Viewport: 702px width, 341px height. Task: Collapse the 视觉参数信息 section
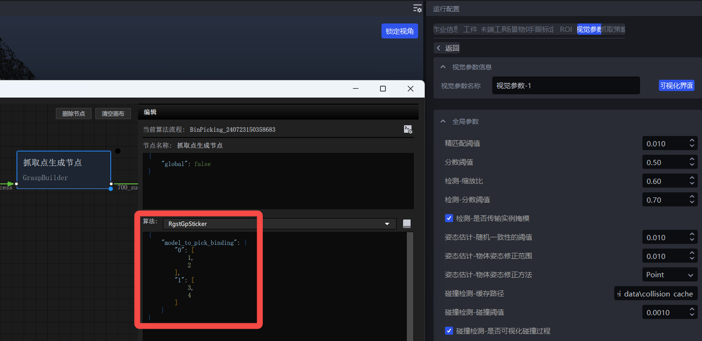(443, 67)
